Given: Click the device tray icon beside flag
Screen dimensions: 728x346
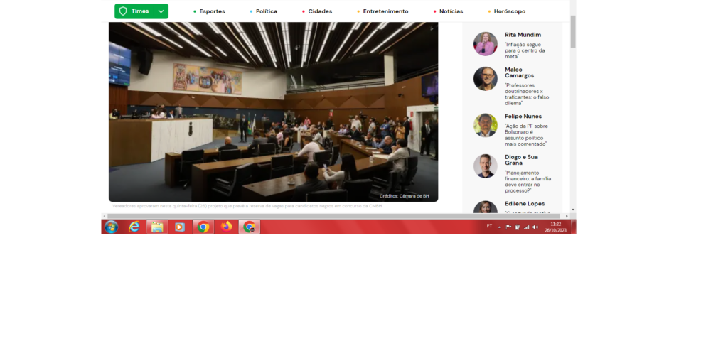Looking at the screenshot, I should [518, 227].
